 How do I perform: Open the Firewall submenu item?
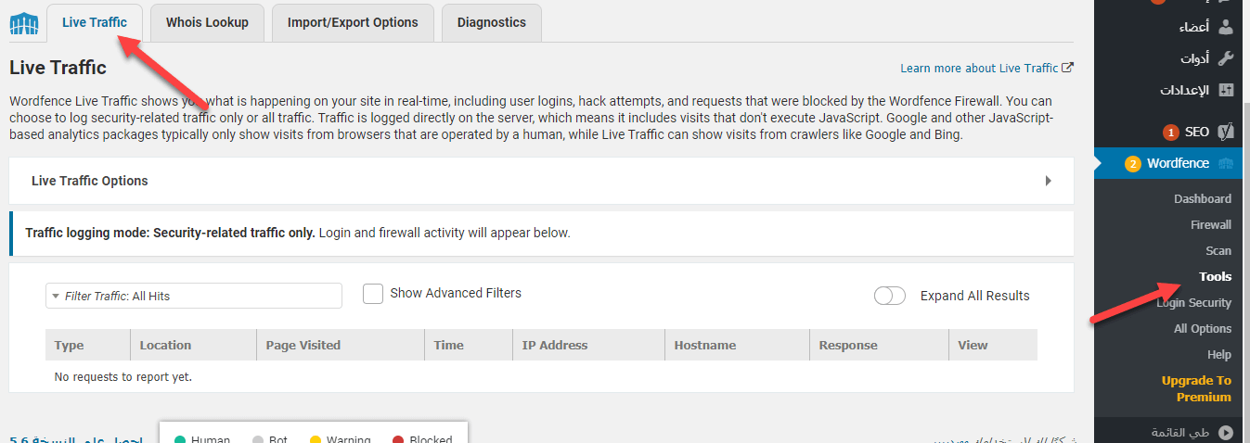(x=1211, y=224)
